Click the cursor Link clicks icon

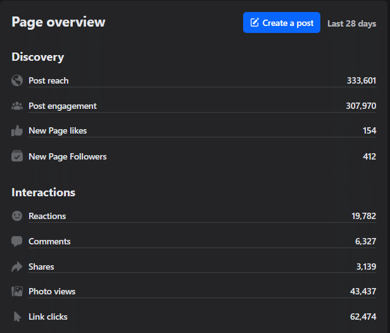coord(17,317)
